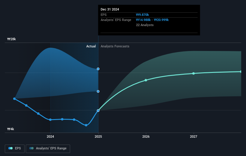The width and height of the screenshot is (246, 156).
Task: Click the 2027 forecast EPS data point
Action: click(x=194, y=73)
